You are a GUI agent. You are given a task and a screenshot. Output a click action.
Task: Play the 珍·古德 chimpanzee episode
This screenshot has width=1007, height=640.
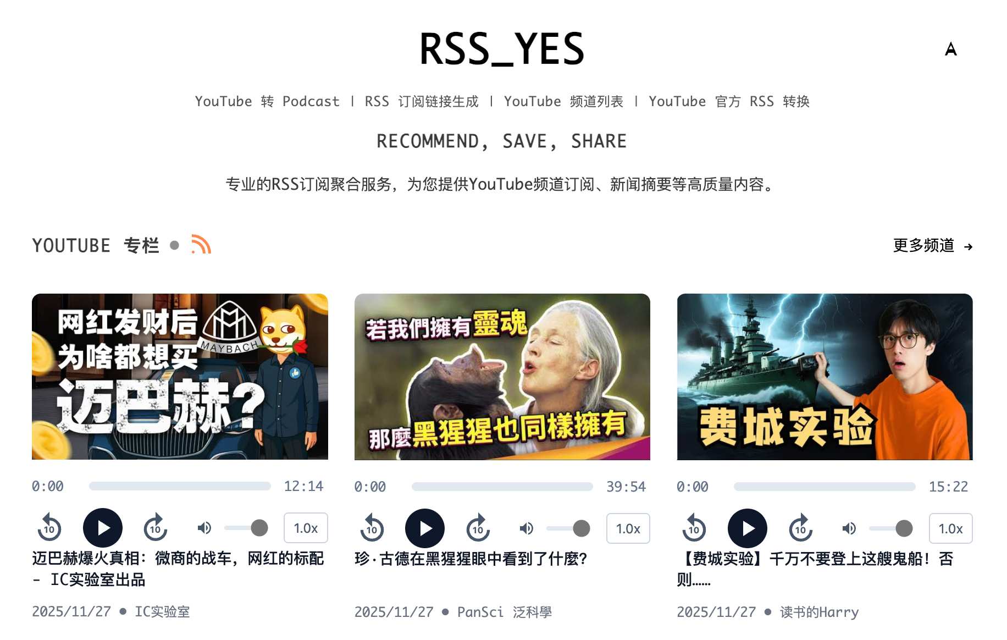click(x=425, y=528)
